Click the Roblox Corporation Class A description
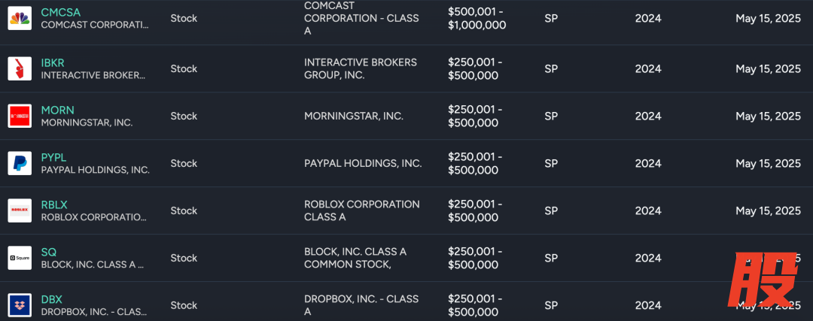Image resolution: width=813 pixels, height=321 pixels. pyautogui.click(x=362, y=210)
